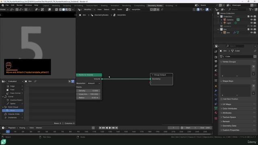Enable the Add Rest Position checkbox
Viewport: 258px width, 145px height.
pyautogui.click(x=222, y=99)
